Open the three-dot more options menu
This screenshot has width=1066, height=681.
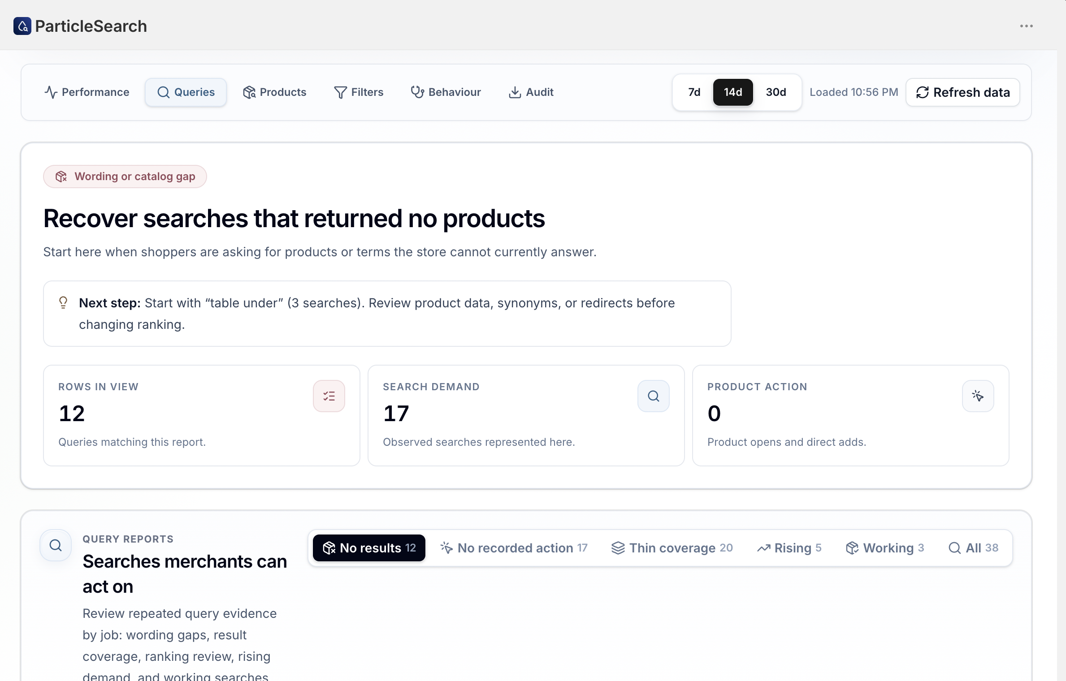(x=1026, y=26)
